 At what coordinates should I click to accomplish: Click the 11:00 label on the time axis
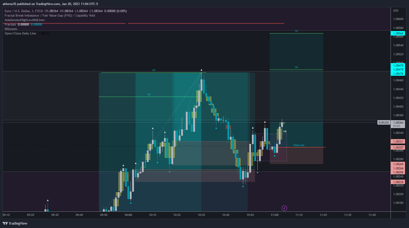point(275,215)
